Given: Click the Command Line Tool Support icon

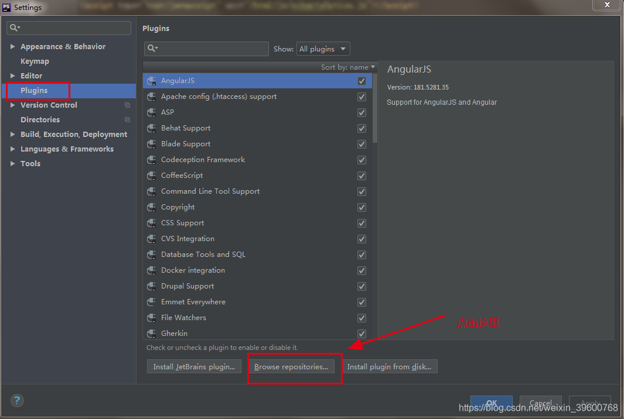Looking at the screenshot, I should click(x=151, y=191).
